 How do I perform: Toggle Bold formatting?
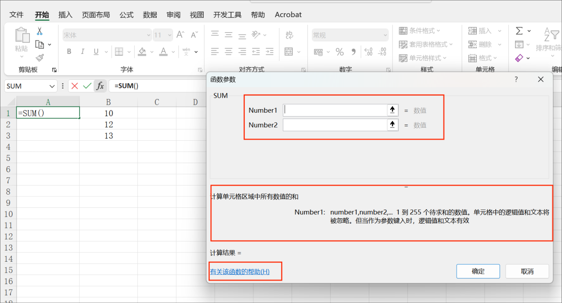click(69, 52)
